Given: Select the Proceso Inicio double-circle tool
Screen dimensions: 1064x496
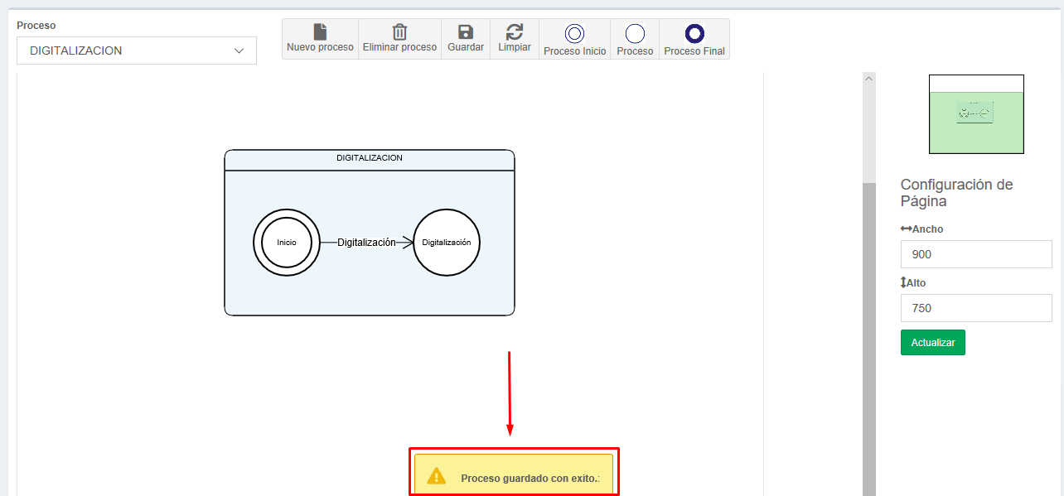Looking at the screenshot, I should click(x=574, y=34).
